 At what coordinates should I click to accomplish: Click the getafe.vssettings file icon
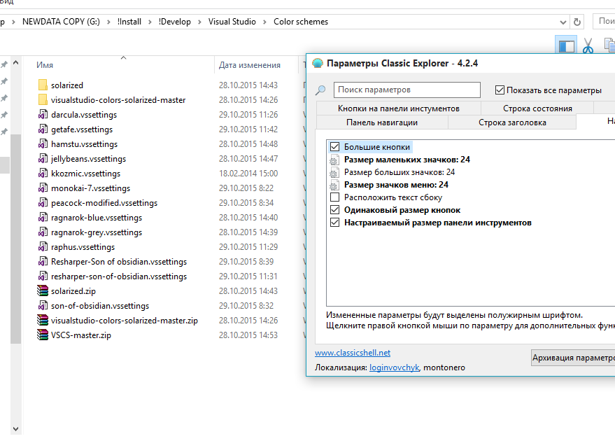pos(43,129)
